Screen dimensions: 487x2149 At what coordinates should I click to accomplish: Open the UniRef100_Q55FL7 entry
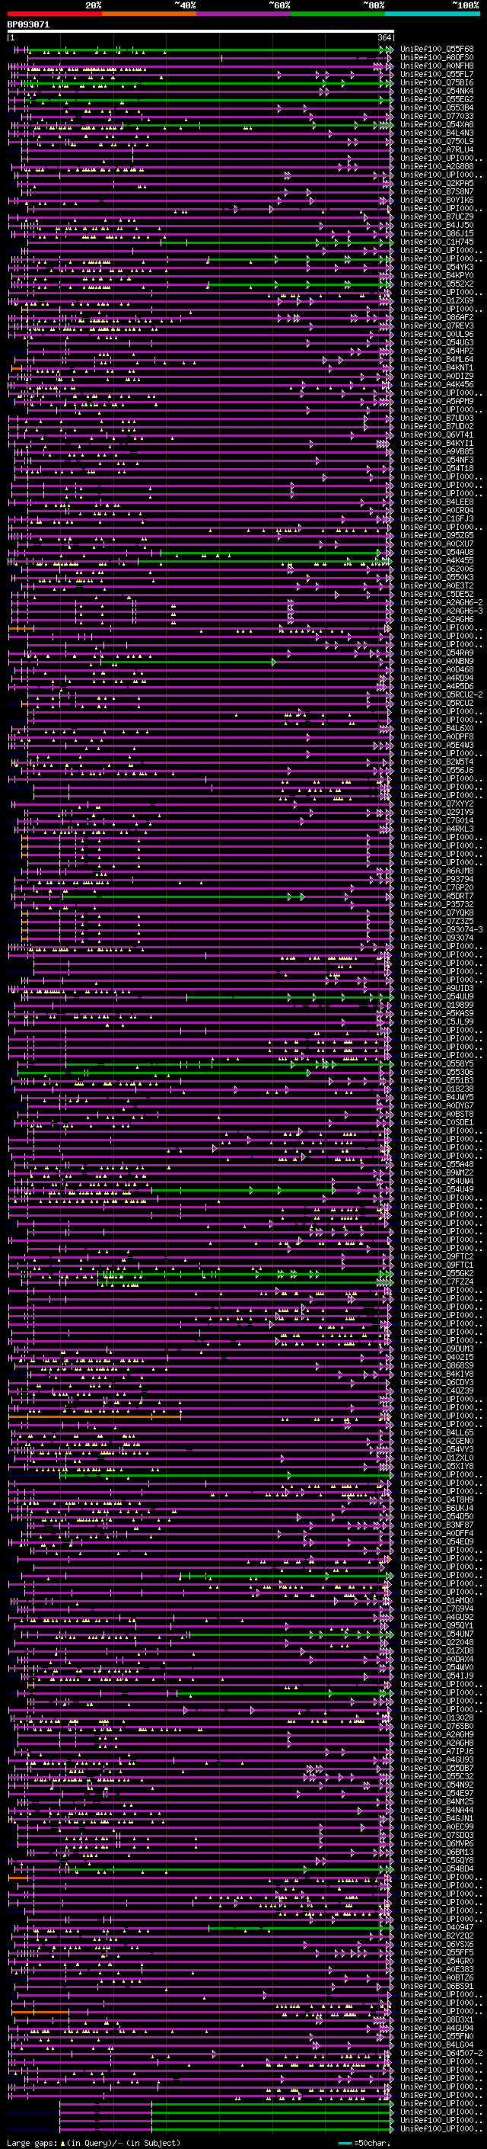pyautogui.click(x=436, y=74)
